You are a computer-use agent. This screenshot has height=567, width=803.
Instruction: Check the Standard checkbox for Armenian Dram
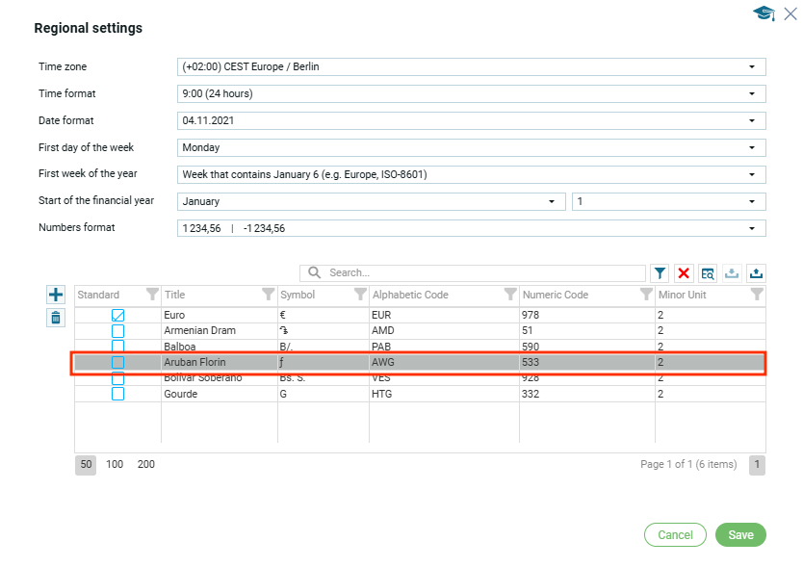coord(117,331)
